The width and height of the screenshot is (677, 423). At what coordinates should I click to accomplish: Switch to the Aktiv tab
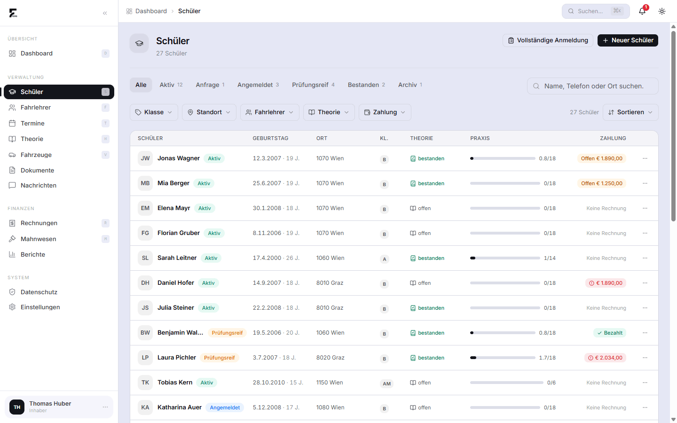tap(171, 85)
